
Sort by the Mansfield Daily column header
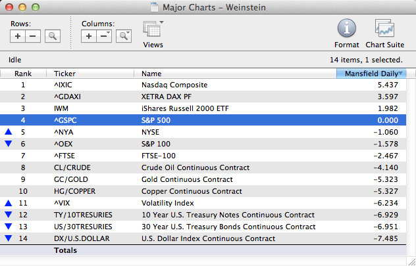pyautogui.click(x=371, y=74)
